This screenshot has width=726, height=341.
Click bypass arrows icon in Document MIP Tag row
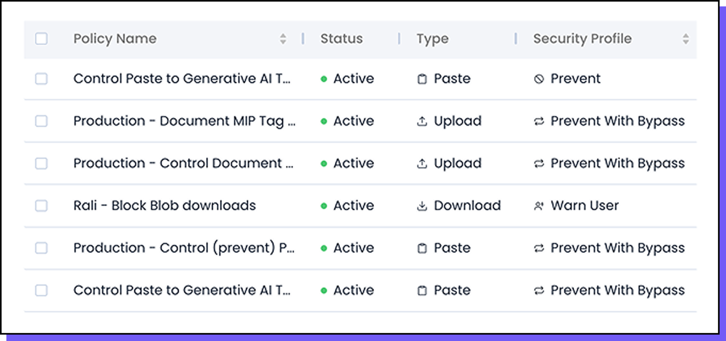tap(539, 121)
